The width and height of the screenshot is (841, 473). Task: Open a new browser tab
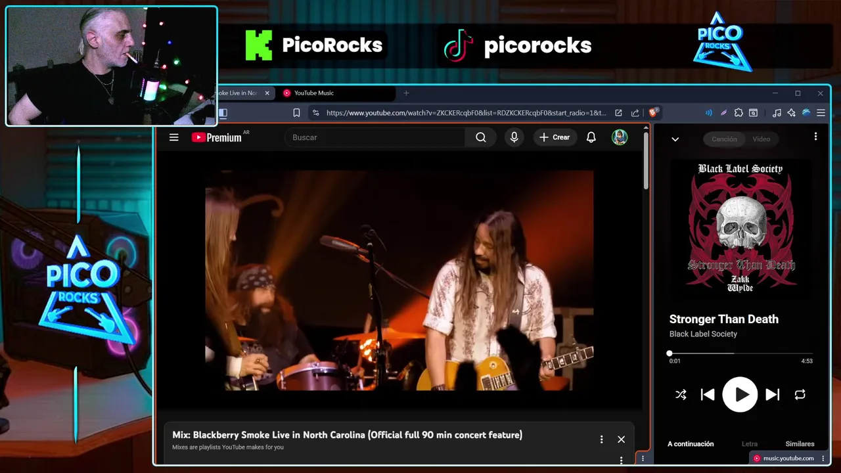coord(406,93)
